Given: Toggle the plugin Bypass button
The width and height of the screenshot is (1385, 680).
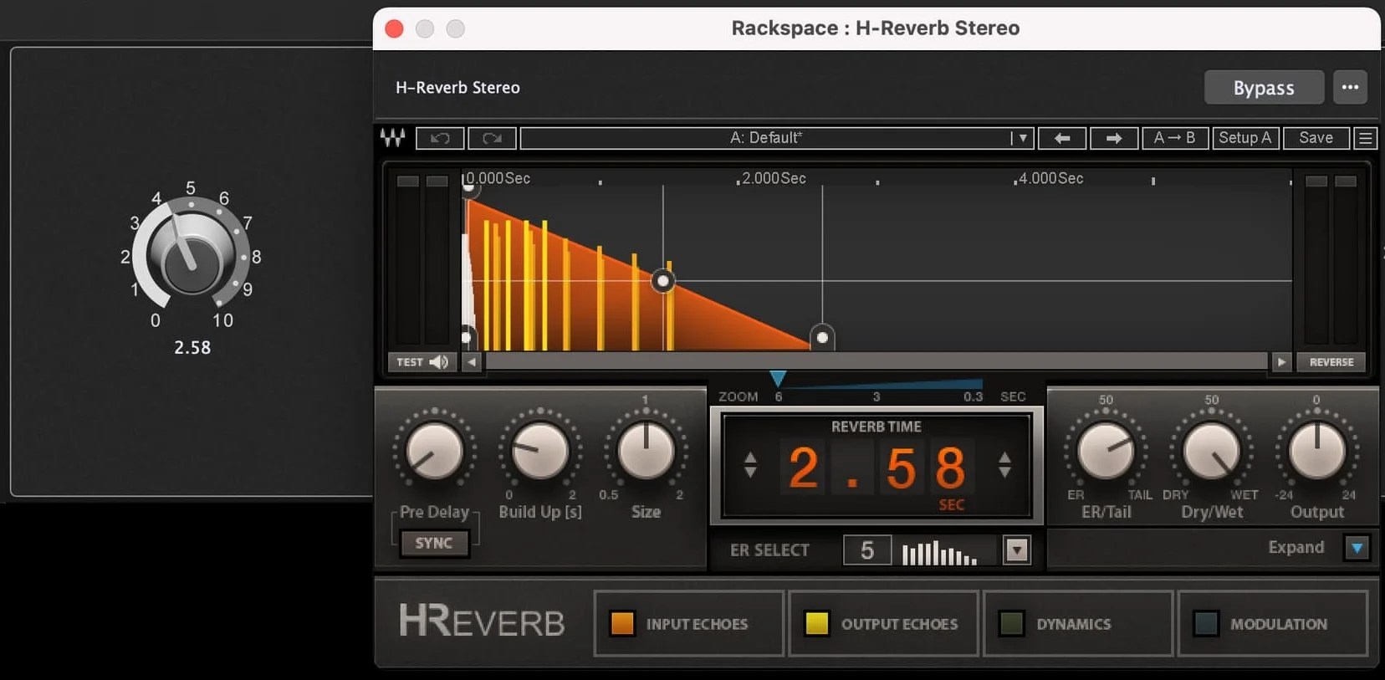Looking at the screenshot, I should [1264, 87].
